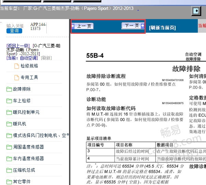Focus the keyword input field 输入关键

click(15, 26)
